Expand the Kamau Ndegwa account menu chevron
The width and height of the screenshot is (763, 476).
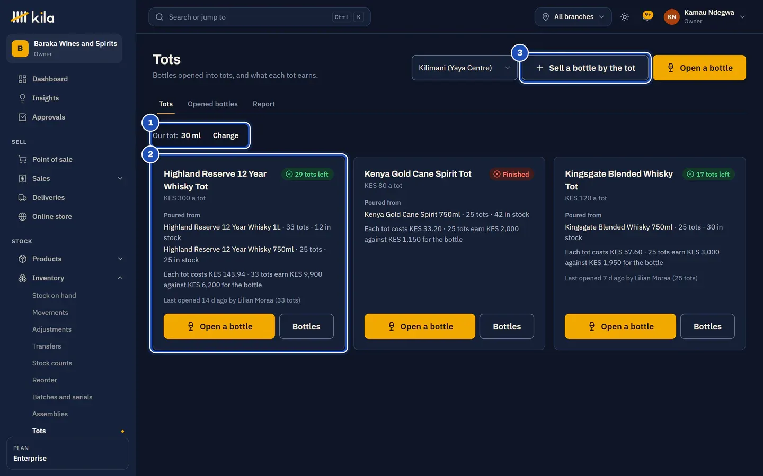[742, 17]
